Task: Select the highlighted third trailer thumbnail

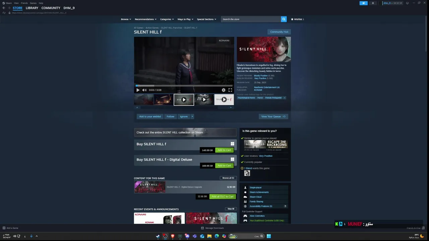Action: 184,99
